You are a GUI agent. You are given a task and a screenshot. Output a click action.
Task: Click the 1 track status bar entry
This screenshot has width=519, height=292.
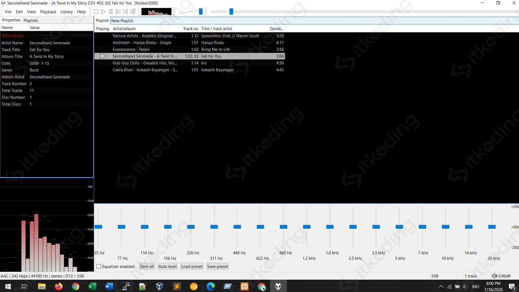(470, 276)
